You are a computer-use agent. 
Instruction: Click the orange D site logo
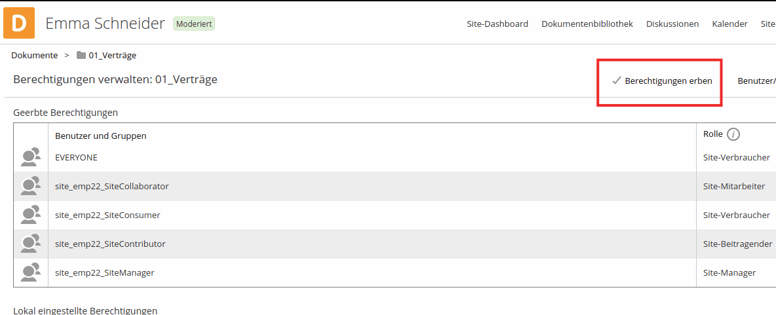pyautogui.click(x=19, y=24)
